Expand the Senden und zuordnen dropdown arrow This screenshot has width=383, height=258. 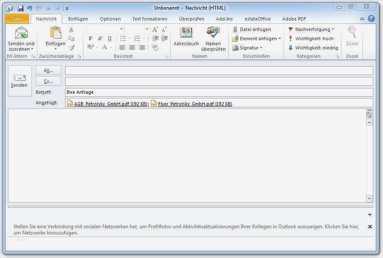[x=32, y=49]
